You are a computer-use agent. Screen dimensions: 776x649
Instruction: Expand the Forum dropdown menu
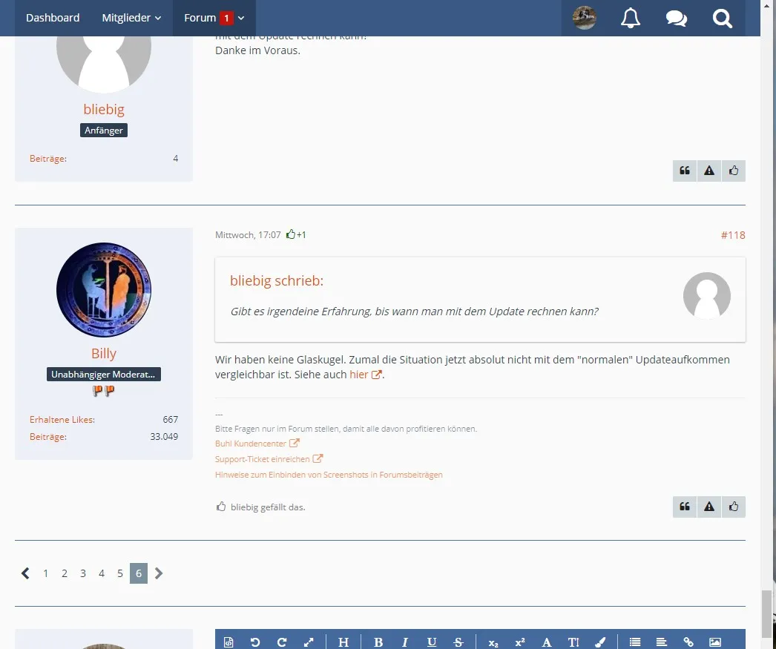coord(214,18)
